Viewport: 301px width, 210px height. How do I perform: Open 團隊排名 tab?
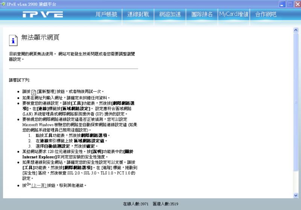[202, 14]
